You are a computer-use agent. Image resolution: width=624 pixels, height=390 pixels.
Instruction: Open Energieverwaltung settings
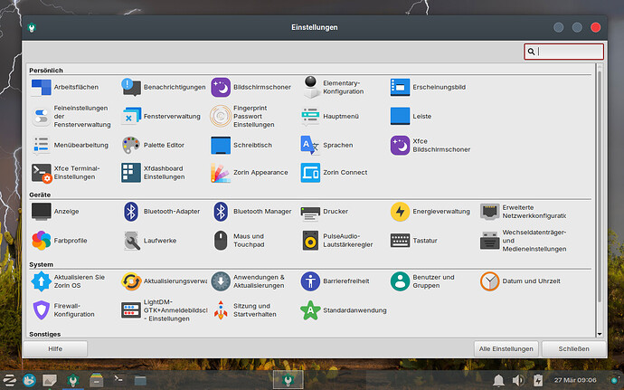click(430, 212)
